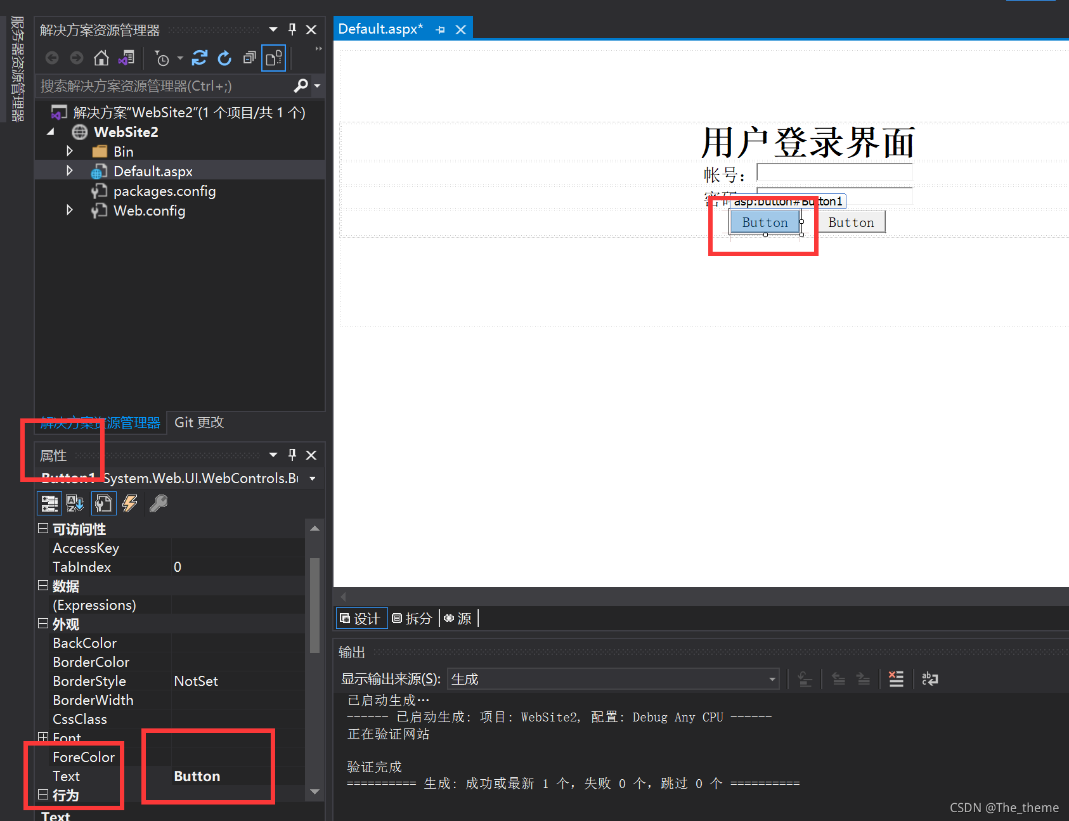Click the BorderStyle NotSet value

click(238, 681)
